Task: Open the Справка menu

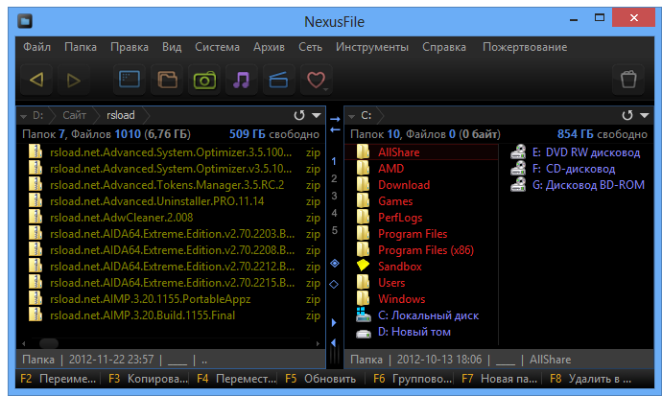Action: pos(444,47)
